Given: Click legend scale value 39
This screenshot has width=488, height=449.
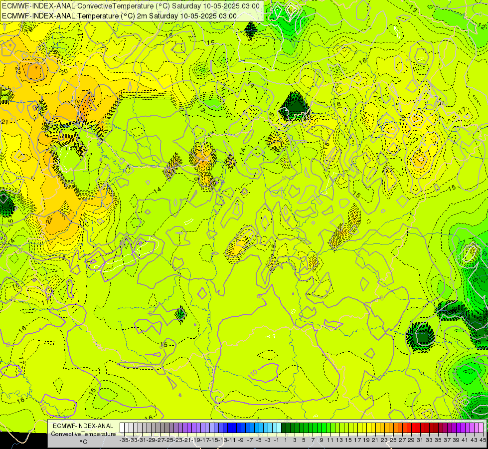Looking at the screenshot, I should coord(456,441).
